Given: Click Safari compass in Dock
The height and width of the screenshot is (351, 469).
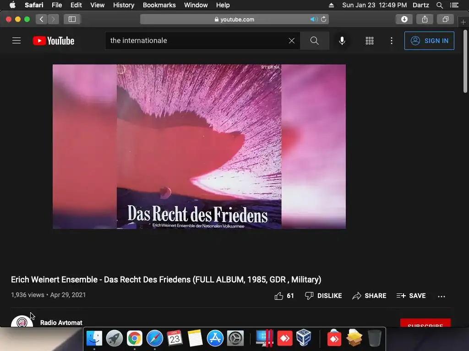Looking at the screenshot, I should (x=155, y=338).
